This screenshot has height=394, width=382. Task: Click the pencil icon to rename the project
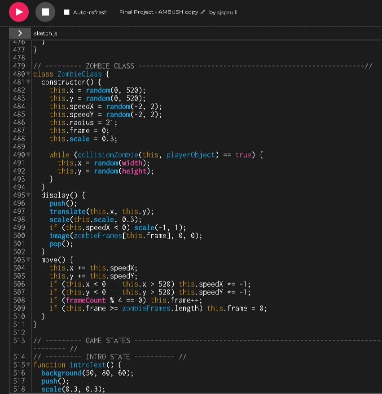[202, 13]
